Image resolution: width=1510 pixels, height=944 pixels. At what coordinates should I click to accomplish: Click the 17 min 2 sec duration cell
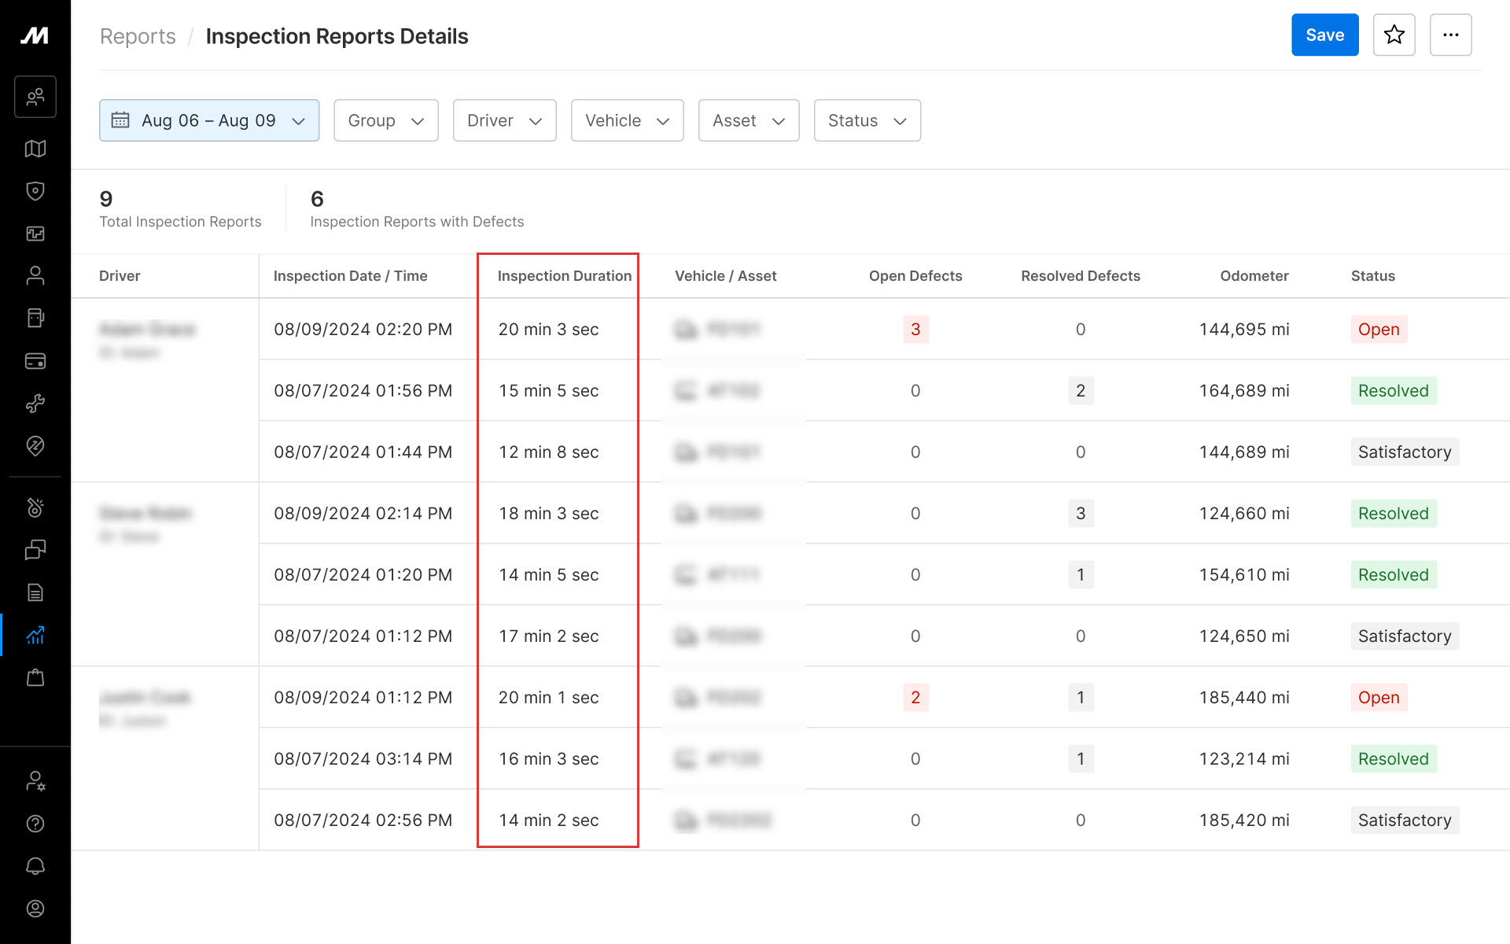pos(548,636)
